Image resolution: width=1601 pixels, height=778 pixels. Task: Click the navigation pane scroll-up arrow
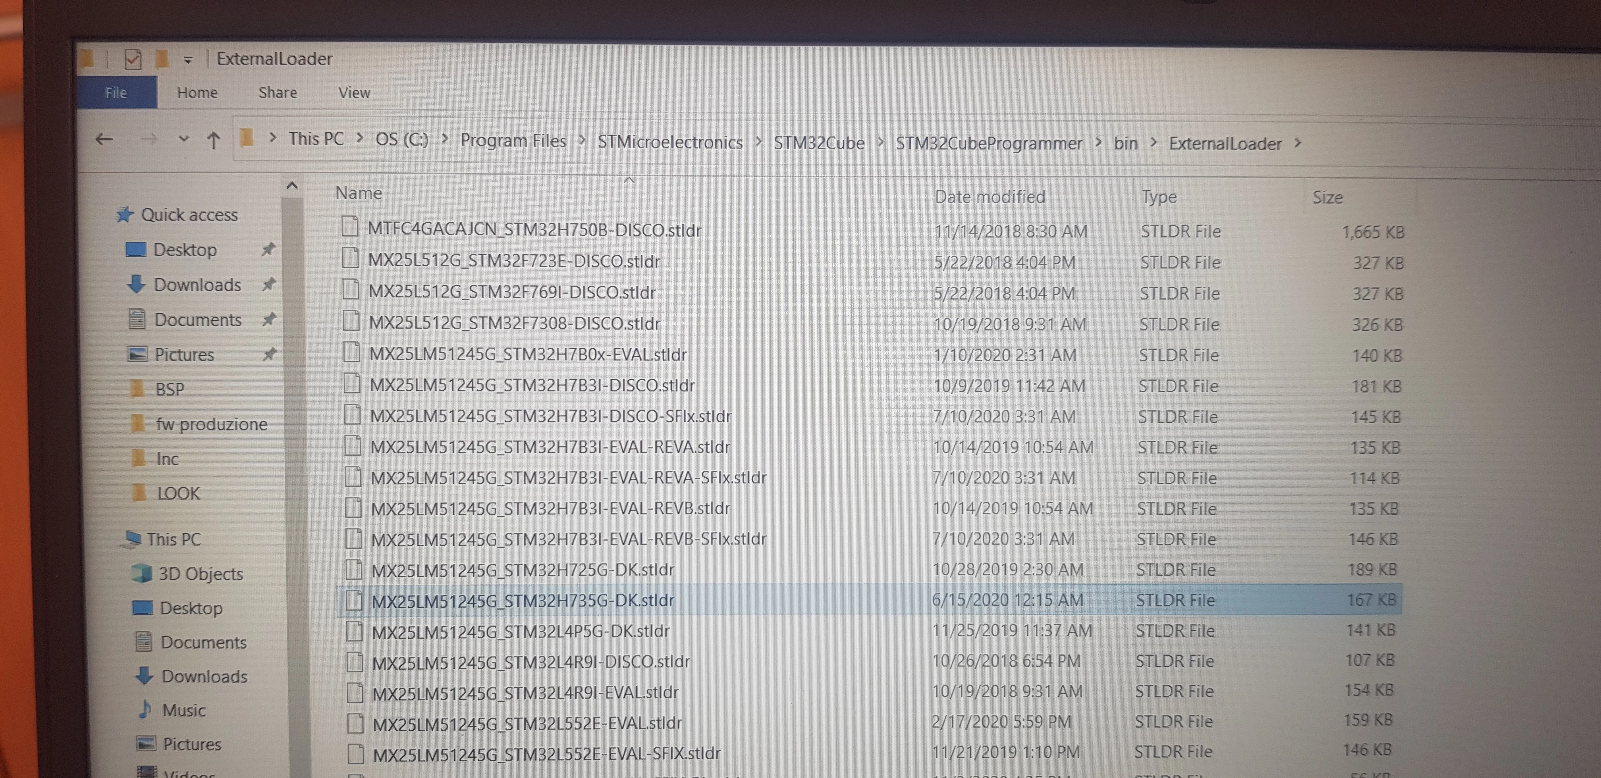[292, 185]
